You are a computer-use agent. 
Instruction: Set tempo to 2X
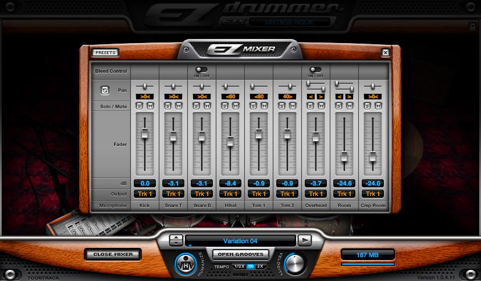(x=259, y=266)
